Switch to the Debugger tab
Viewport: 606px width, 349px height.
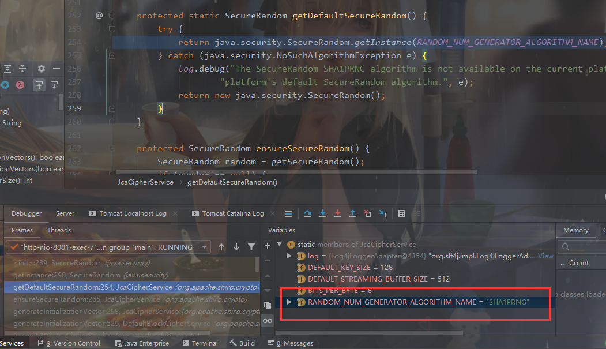tap(27, 213)
